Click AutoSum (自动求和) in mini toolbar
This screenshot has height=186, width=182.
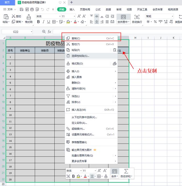pyautogui.click(x=126, y=174)
